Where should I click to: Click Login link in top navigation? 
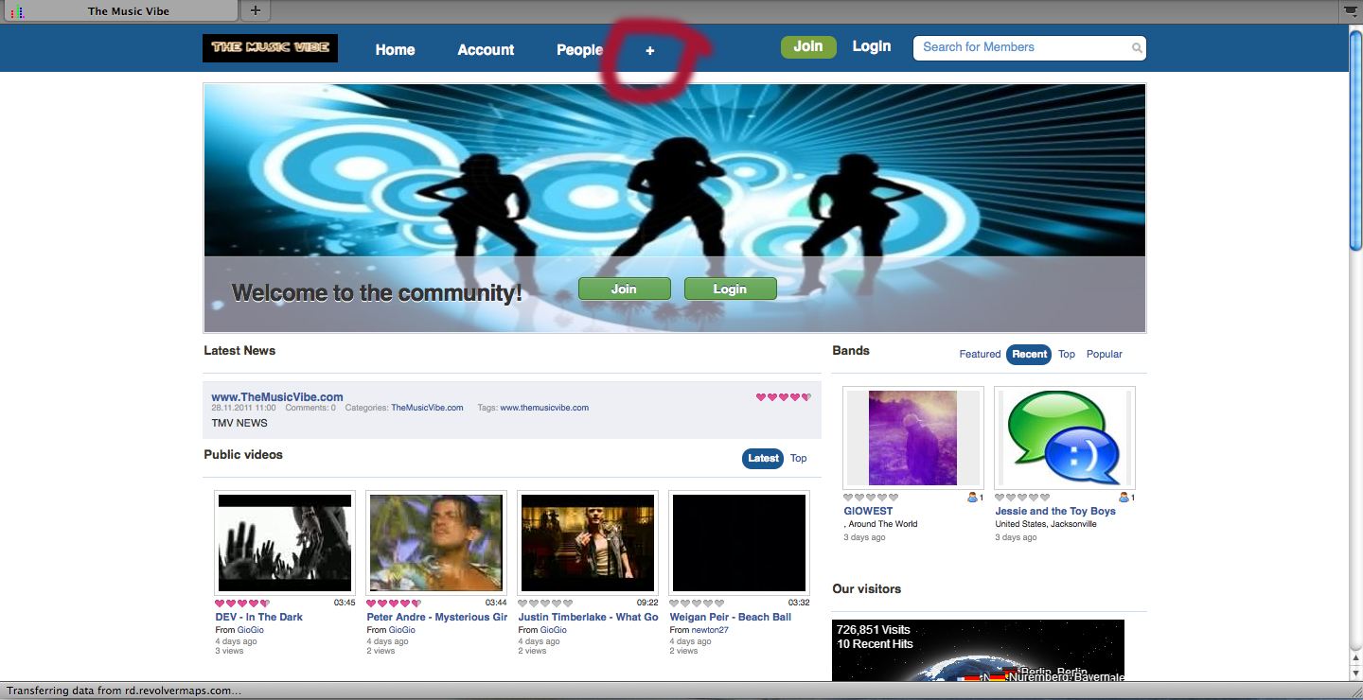tap(871, 46)
